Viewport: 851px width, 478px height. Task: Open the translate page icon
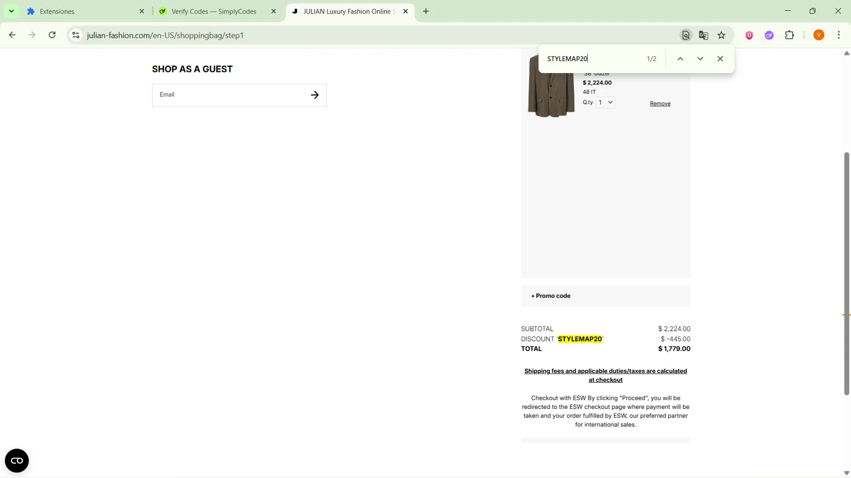click(x=703, y=35)
